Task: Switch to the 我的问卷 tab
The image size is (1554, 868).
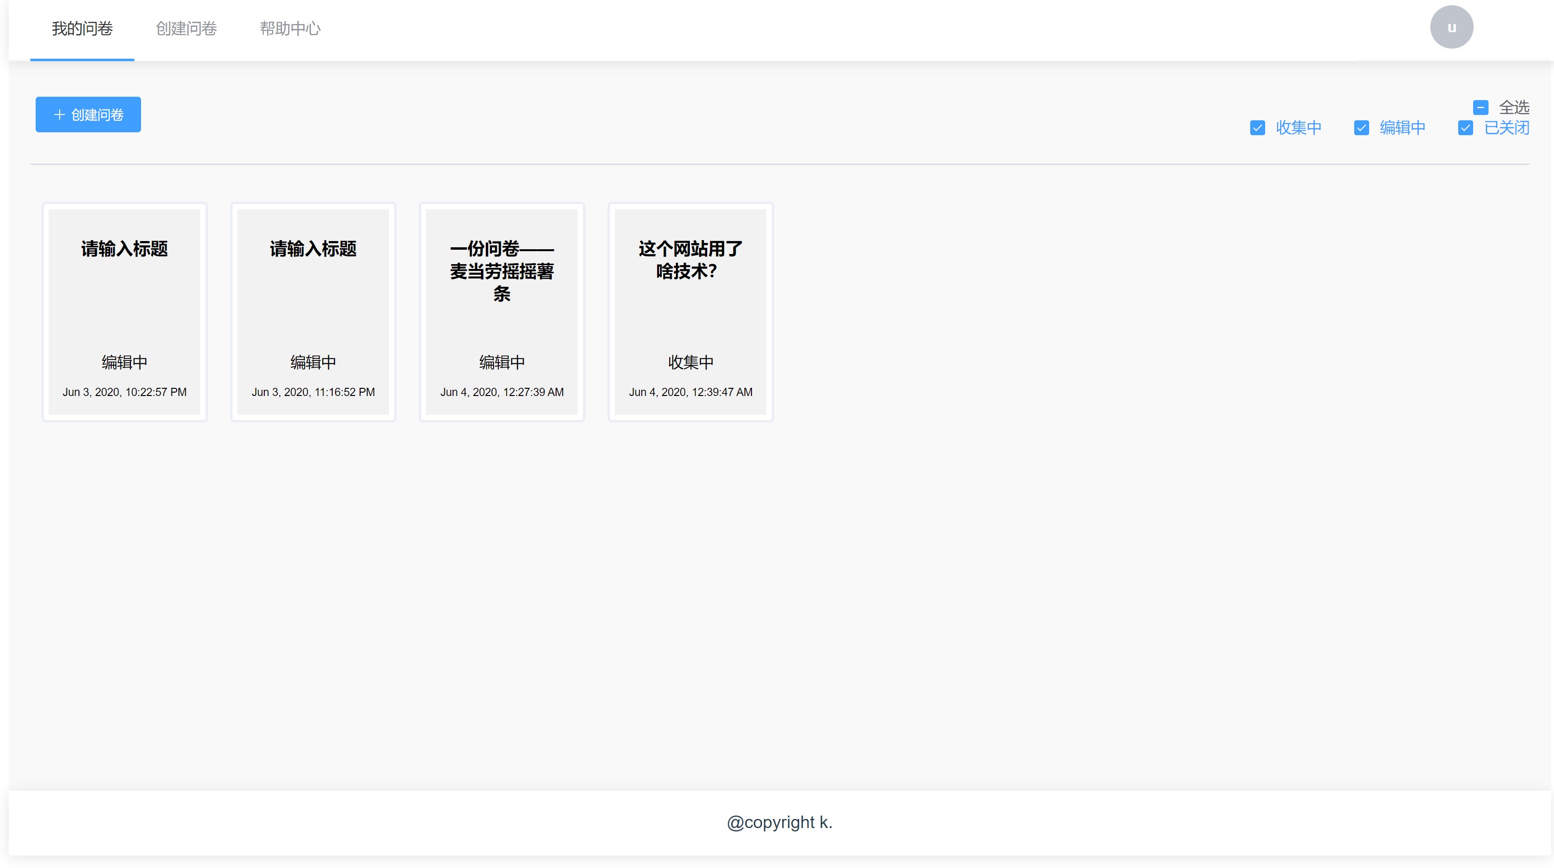Action: coord(82,28)
